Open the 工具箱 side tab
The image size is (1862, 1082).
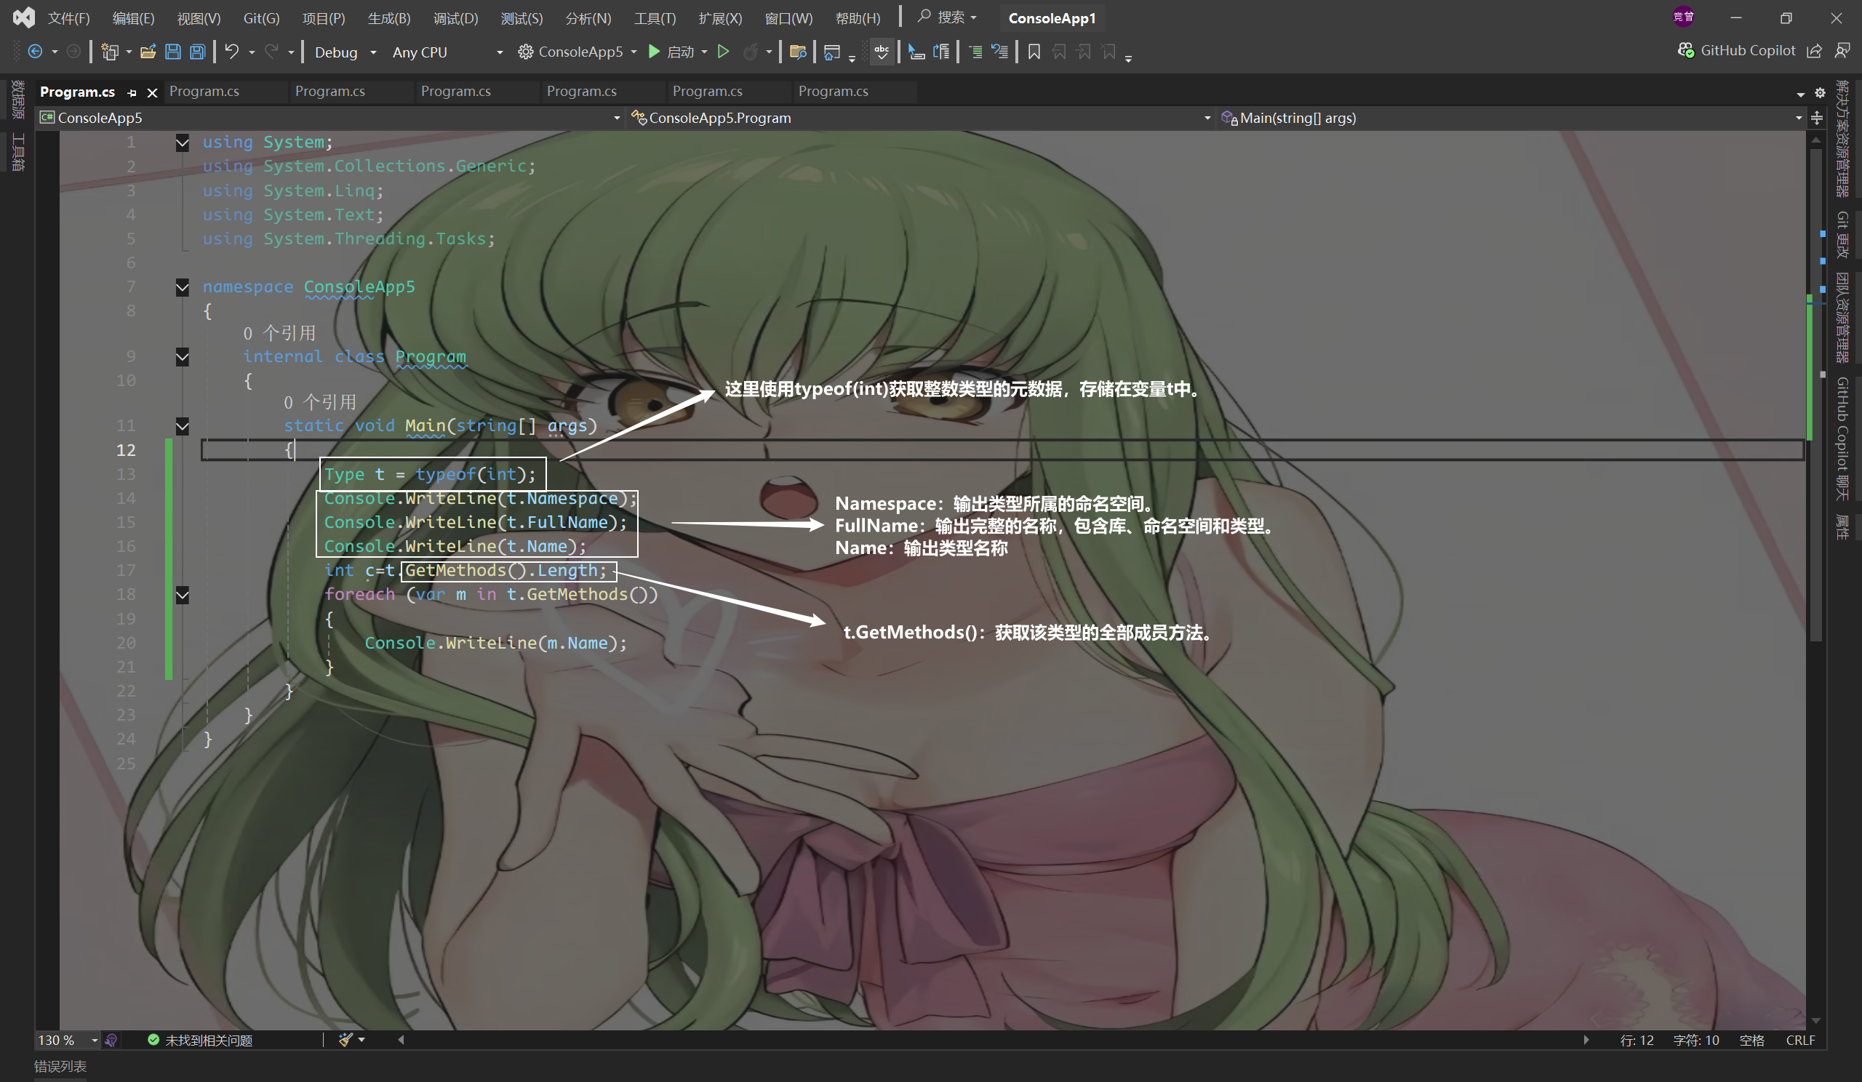pyautogui.click(x=17, y=153)
